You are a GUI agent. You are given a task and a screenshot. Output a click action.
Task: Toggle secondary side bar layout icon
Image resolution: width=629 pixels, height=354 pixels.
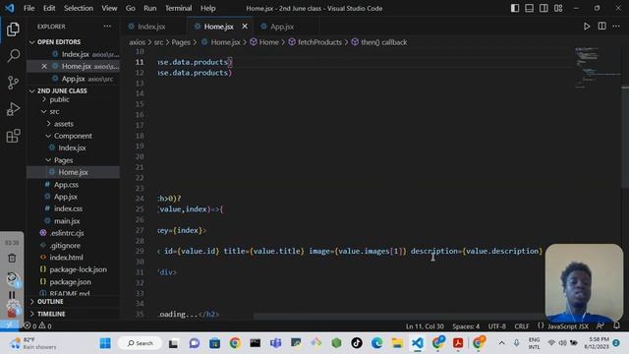543,8
